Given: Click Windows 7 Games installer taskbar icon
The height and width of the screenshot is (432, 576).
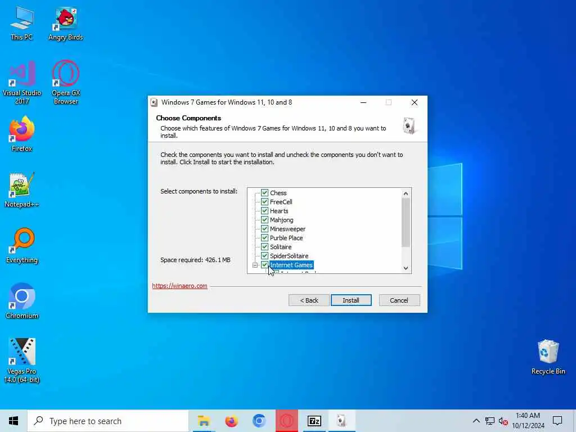Looking at the screenshot, I should 341,421.
